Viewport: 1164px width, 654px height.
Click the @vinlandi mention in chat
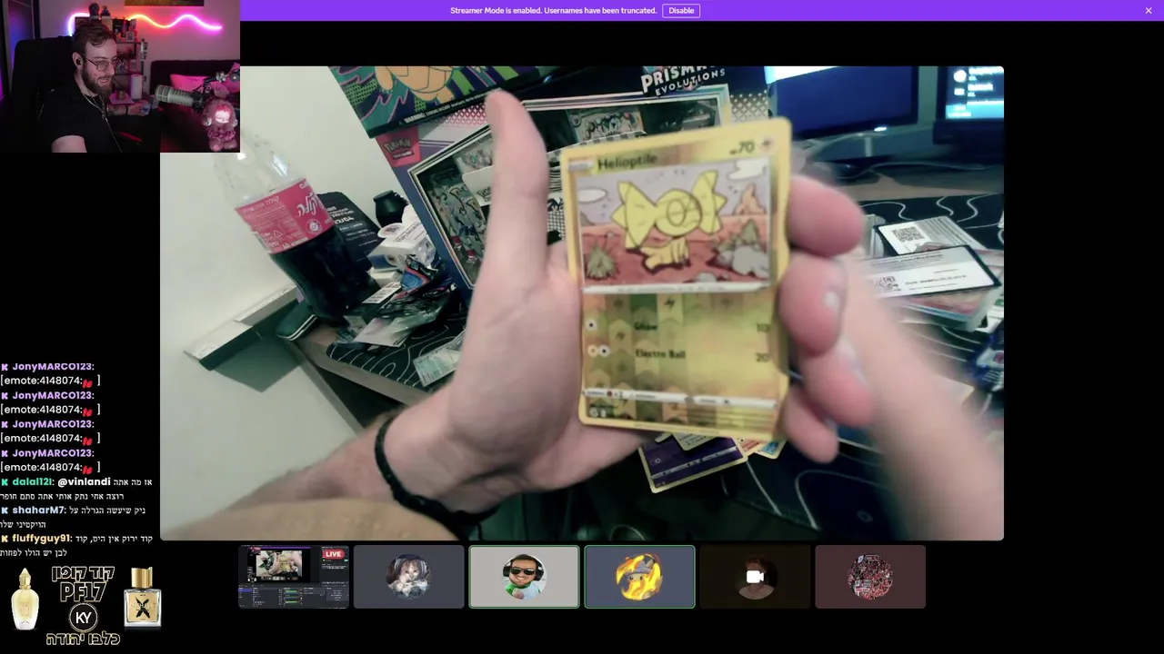pos(84,481)
